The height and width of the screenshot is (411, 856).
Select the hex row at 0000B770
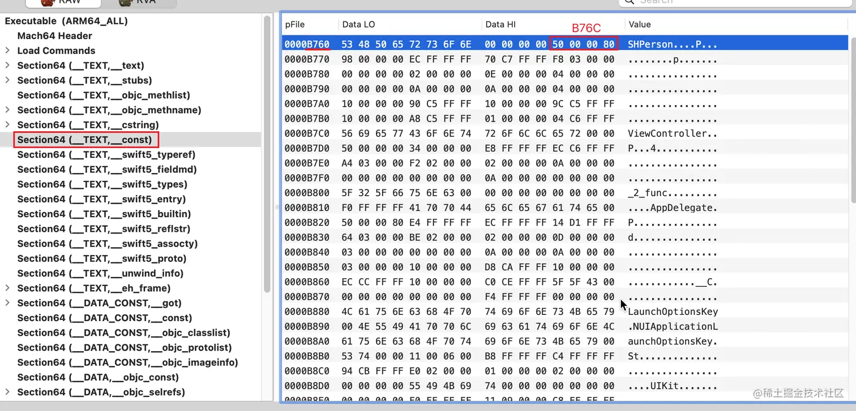565,59
